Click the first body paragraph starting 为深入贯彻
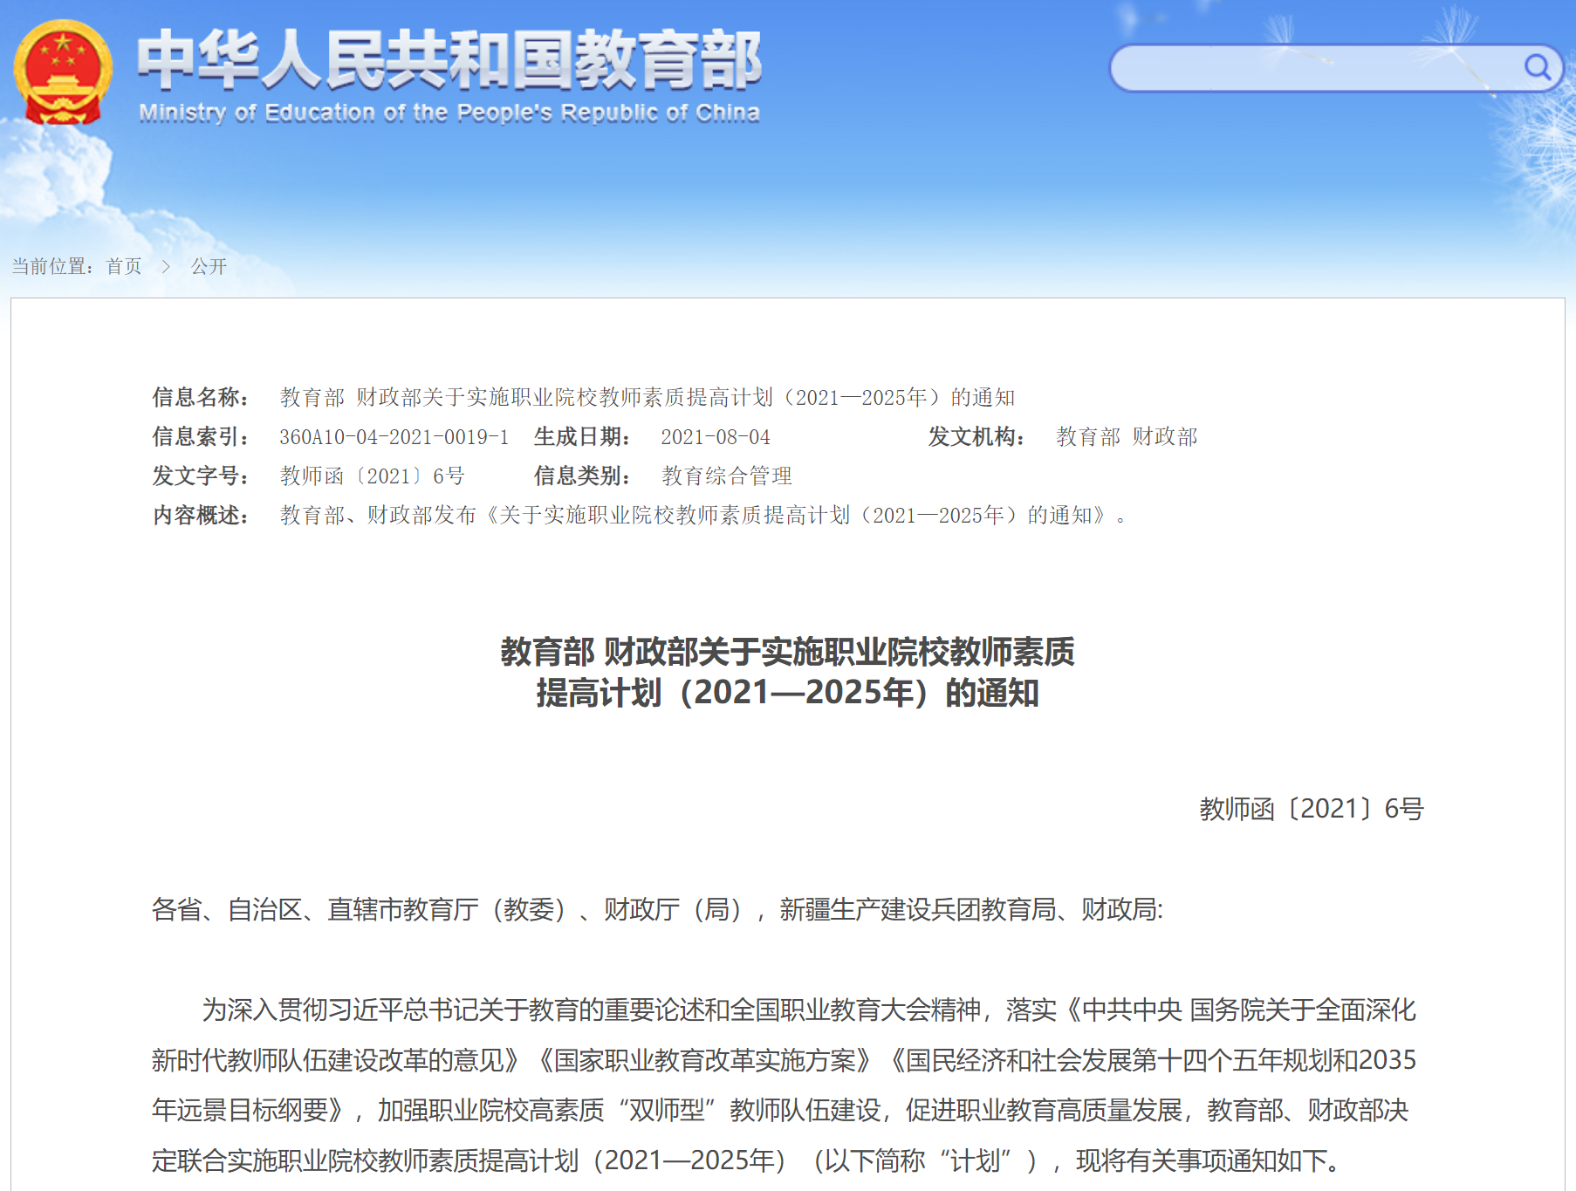This screenshot has height=1191, width=1576. click(x=783, y=1085)
